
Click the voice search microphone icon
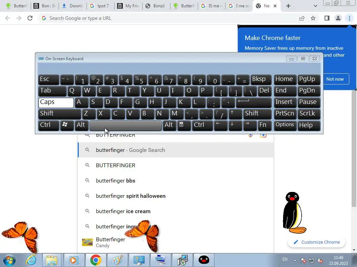coord(250,136)
